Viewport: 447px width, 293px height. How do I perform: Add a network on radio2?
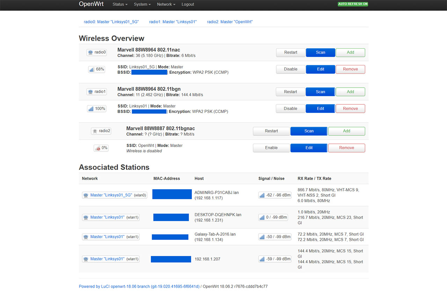click(347, 131)
